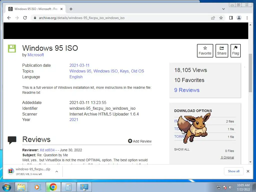
Task: Open the Windows 95 topic link
Action: [x=80, y=71]
